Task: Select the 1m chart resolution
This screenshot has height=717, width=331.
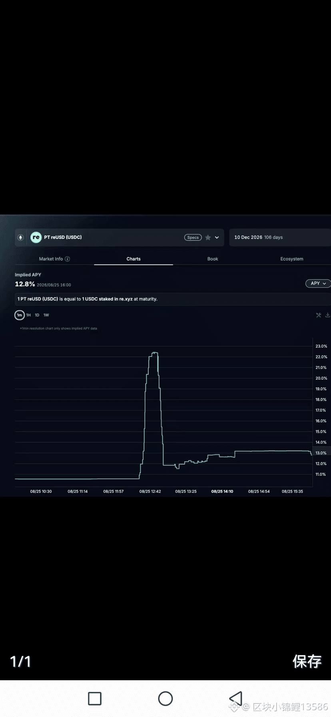Action: [x=20, y=315]
